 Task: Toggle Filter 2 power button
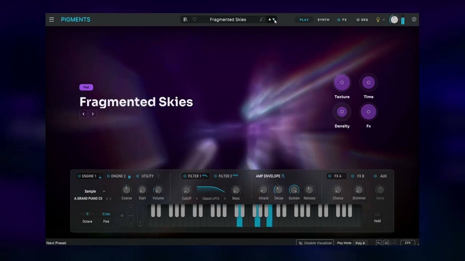(x=215, y=176)
